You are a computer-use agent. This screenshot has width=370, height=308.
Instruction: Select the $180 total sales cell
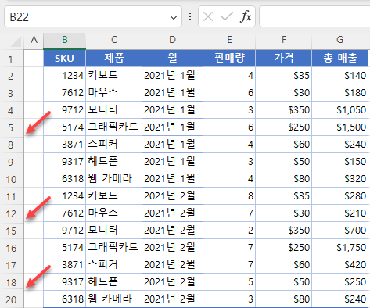coord(339,93)
